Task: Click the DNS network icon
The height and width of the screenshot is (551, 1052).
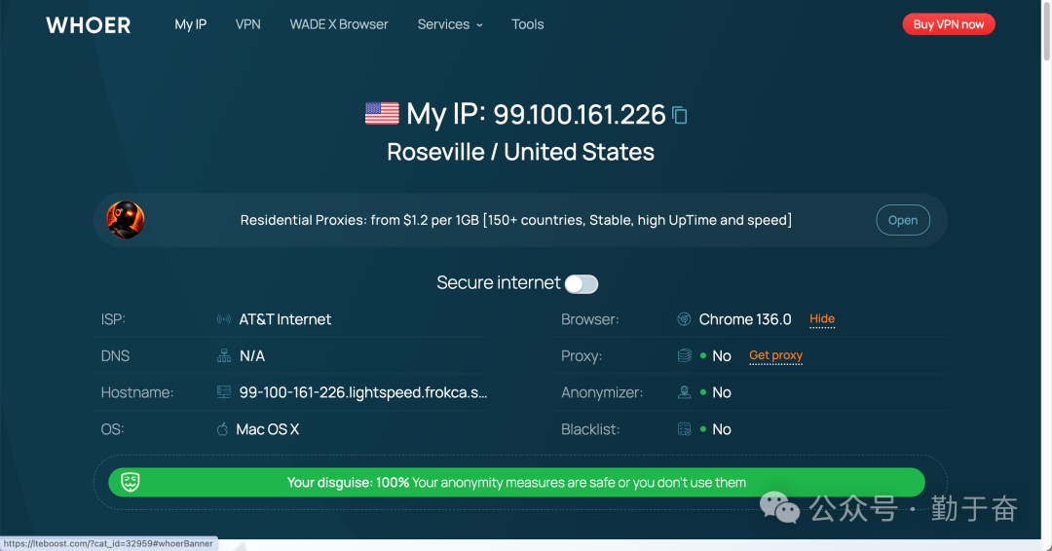Action: 224,356
